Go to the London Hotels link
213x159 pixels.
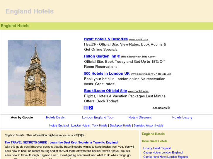pyautogui.click(x=80, y=125)
